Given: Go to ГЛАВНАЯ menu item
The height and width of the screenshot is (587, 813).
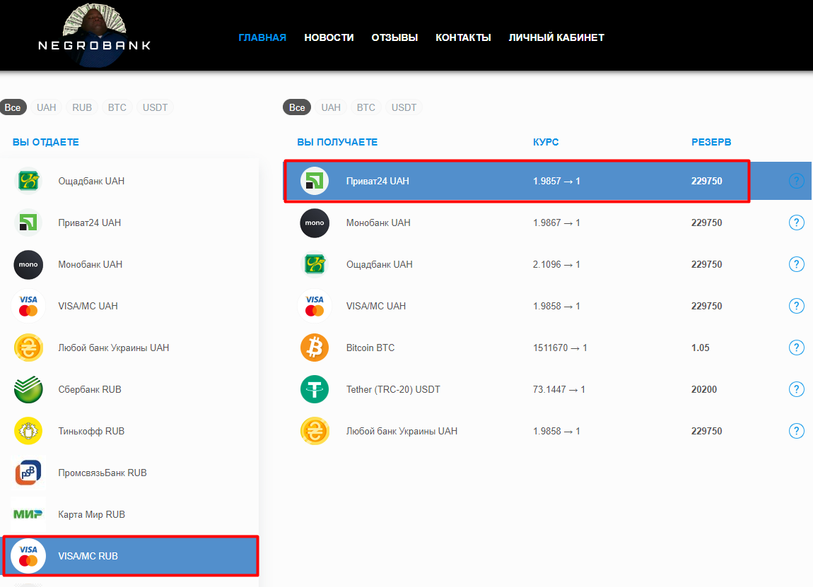Looking at the screenshot, I should [262, 37].
